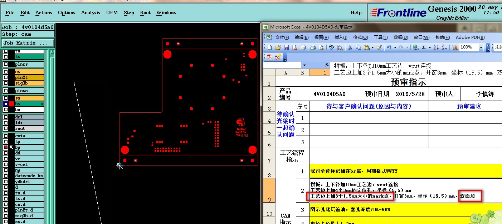The height and width of the screenshot is (224, 502).
Task: Click the Cut scissors icon in Excel
Action: [x=350, y=47]
